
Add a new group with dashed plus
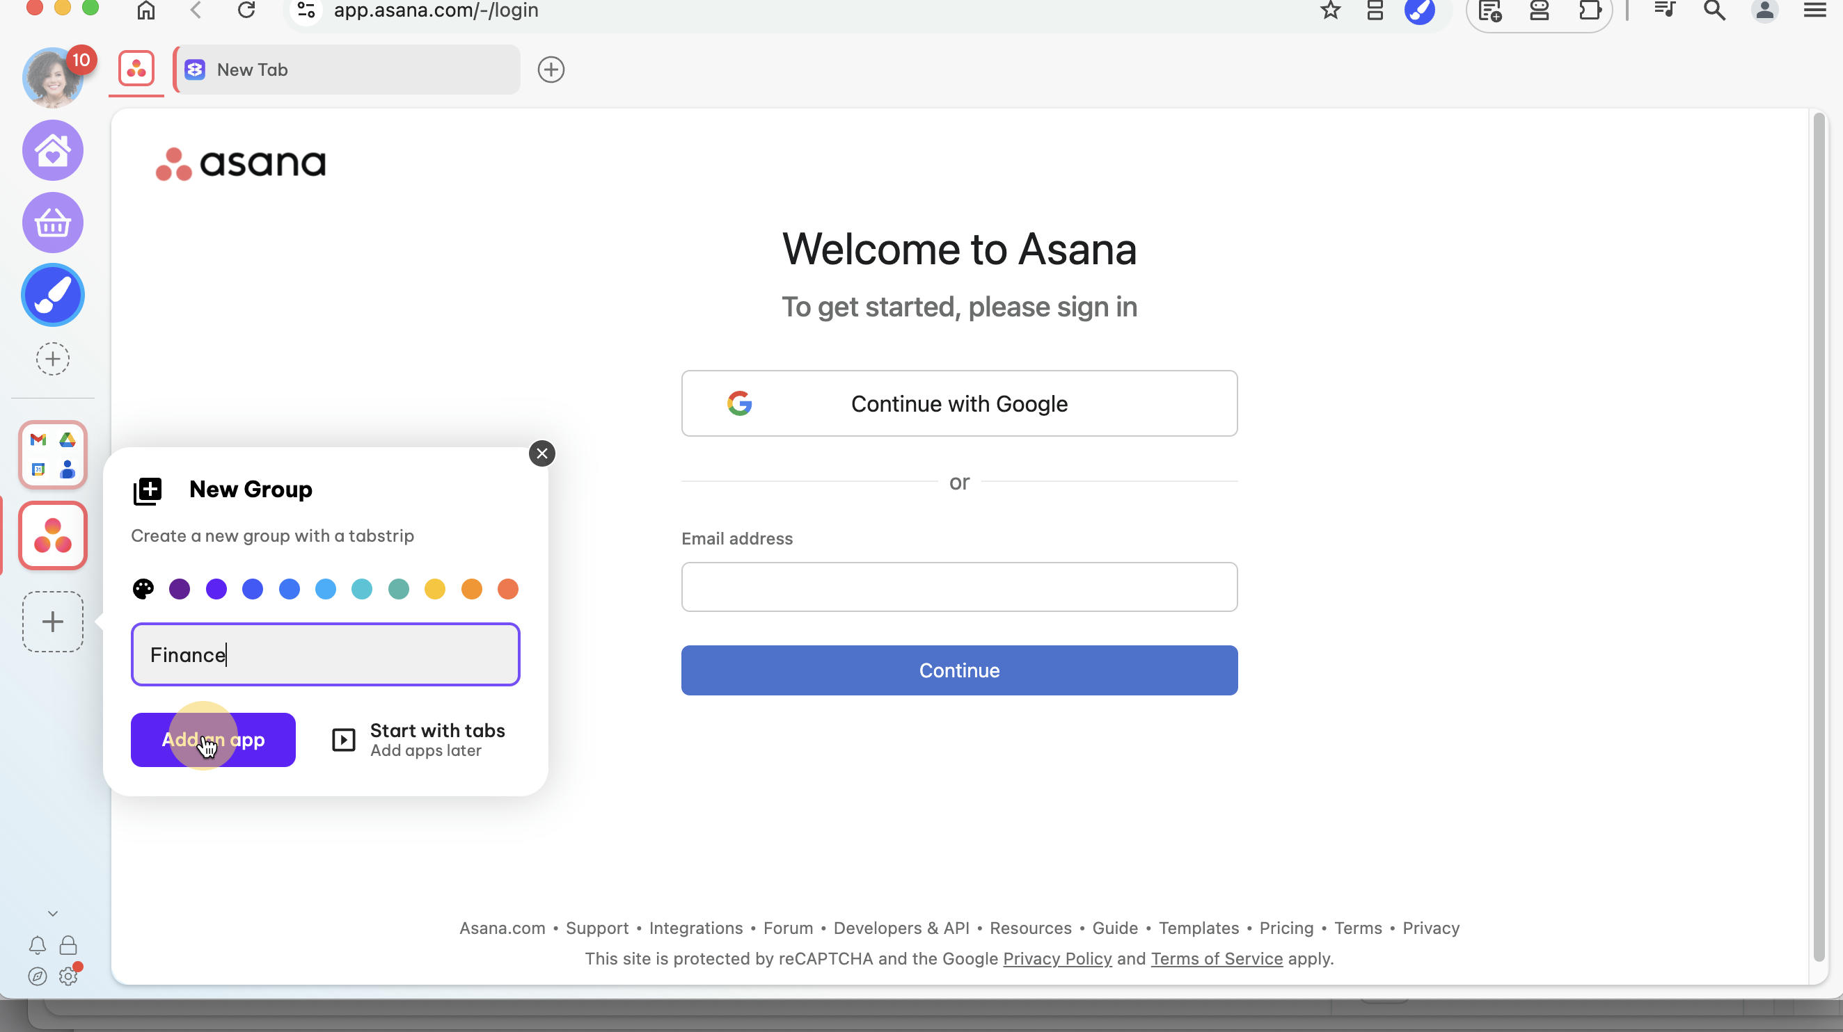pos(53,622)
